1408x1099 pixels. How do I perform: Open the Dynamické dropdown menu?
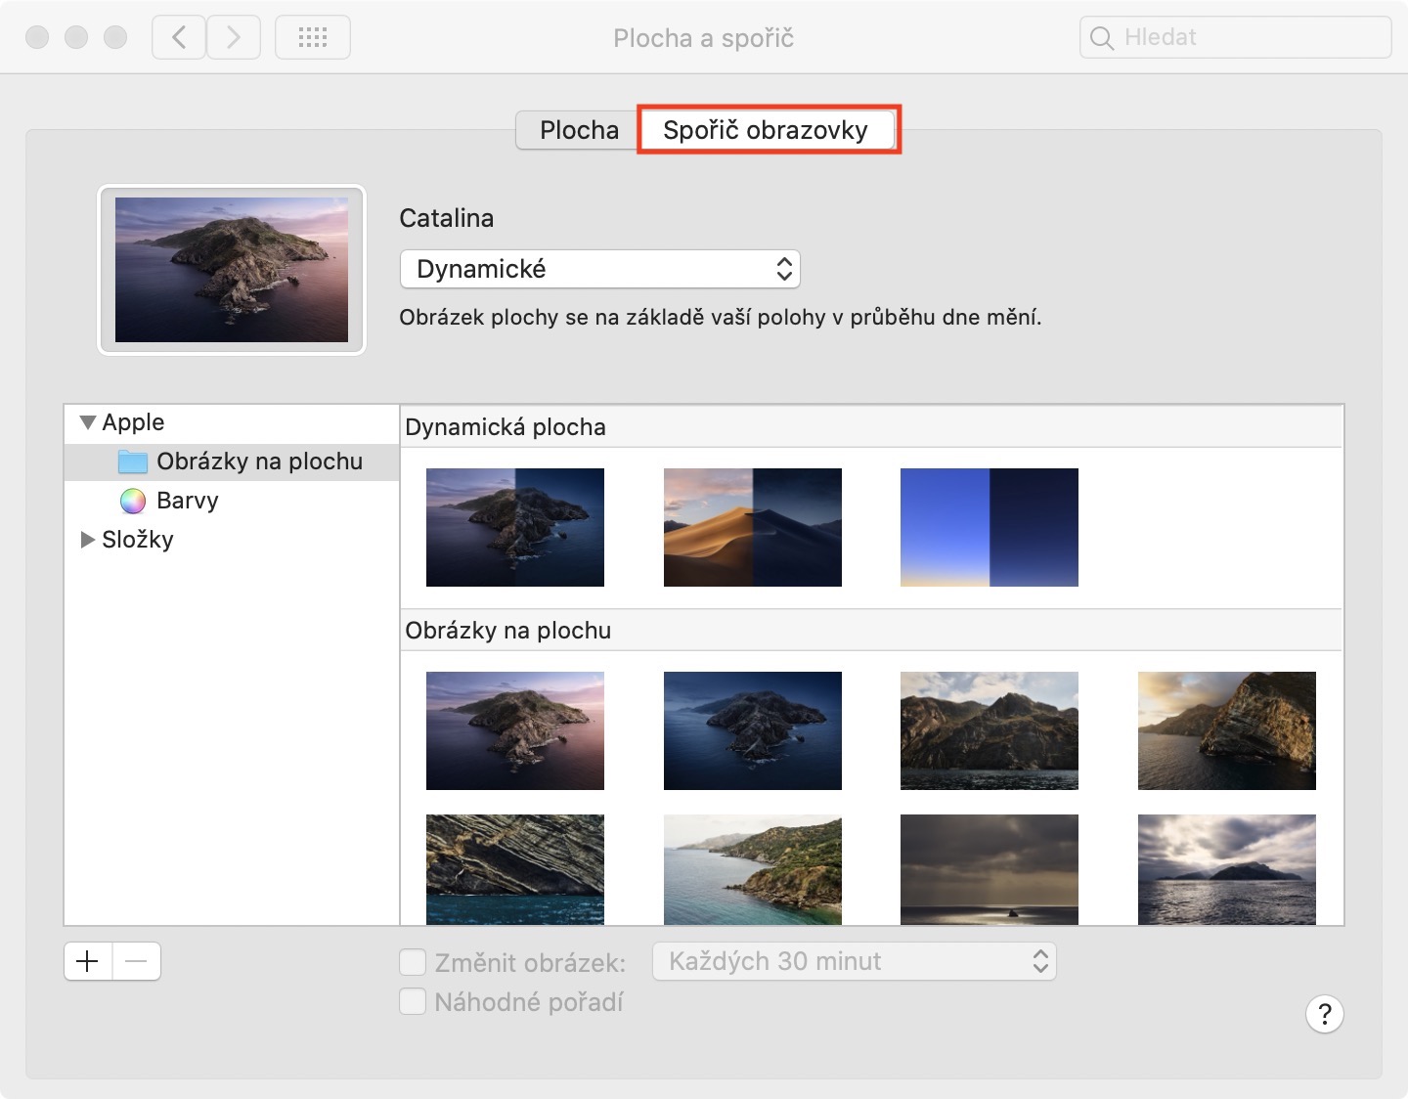(x=599, y=269)
